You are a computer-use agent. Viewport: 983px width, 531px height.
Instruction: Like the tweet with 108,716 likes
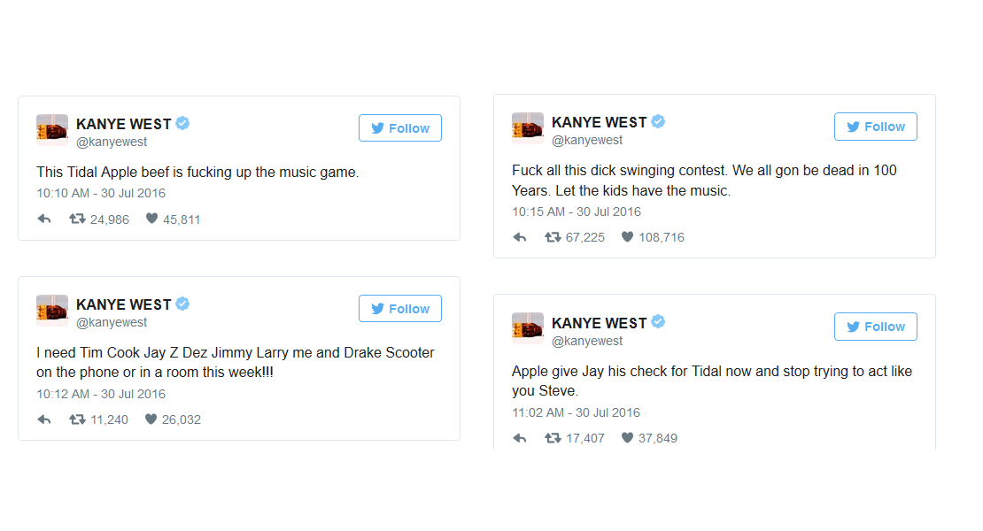pyautogui.click(x=627, y=236)
